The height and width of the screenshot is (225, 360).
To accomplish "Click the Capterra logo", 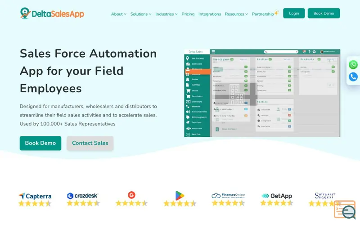I will pyautogui.click(x=35, y=196).
